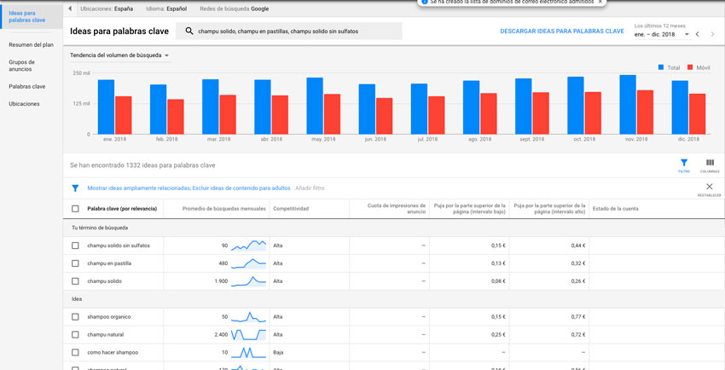The height and width of the screenshot is (370, 725).
Task: Click the blue Total legend swatch
Action: point(661,67)
